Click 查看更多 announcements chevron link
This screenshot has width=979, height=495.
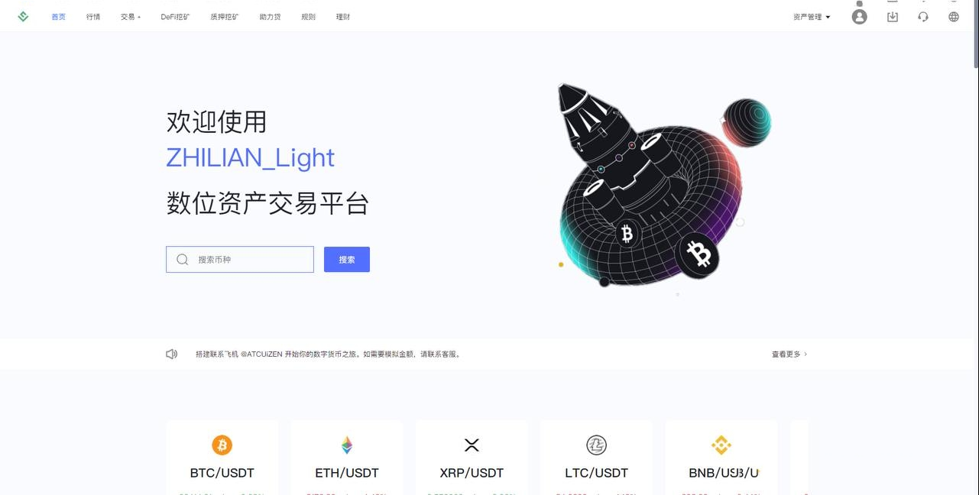coord(789,354)
